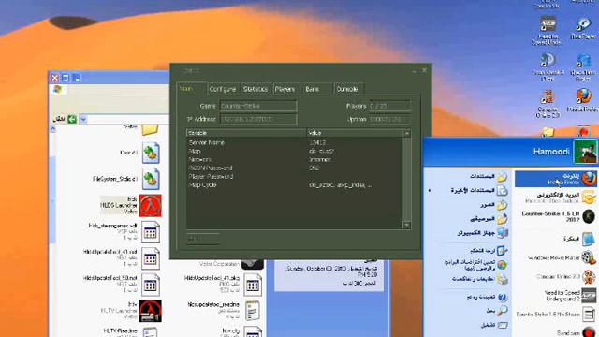Select the Server Name row
Viewport: 599px width, 337px height.
294,142
